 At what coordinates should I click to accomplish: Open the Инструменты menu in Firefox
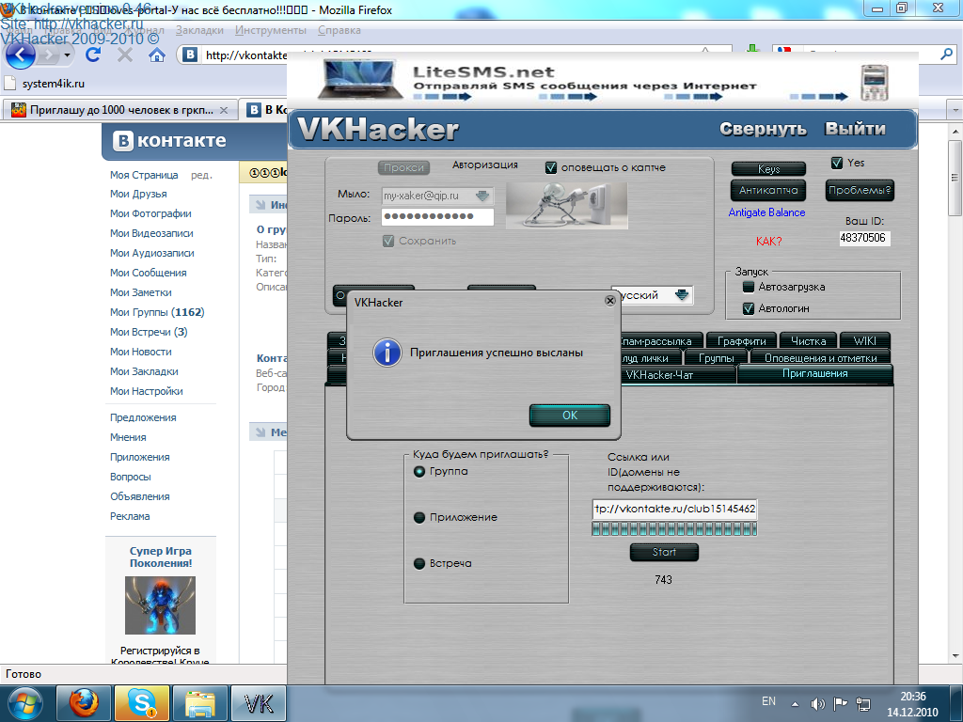[x=270, y=30]
